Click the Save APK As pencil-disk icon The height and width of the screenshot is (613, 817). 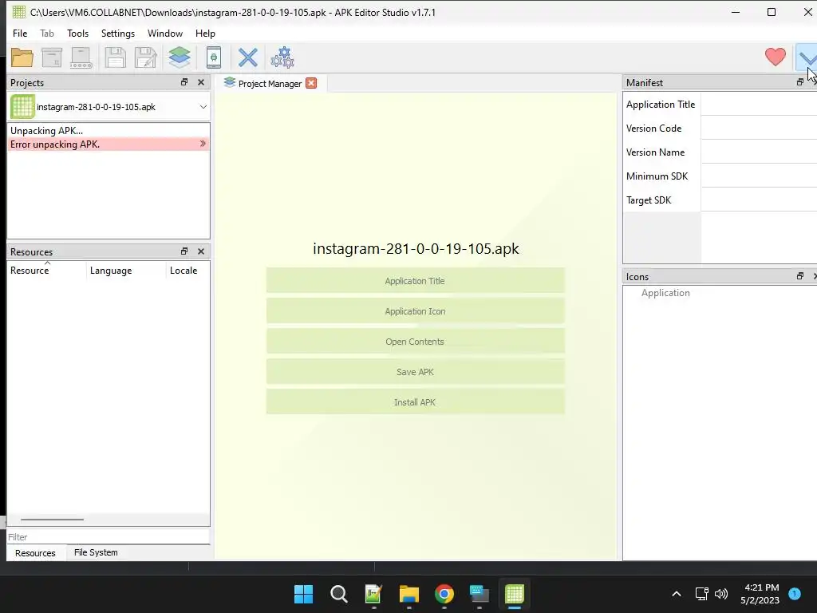click(145, 57)
